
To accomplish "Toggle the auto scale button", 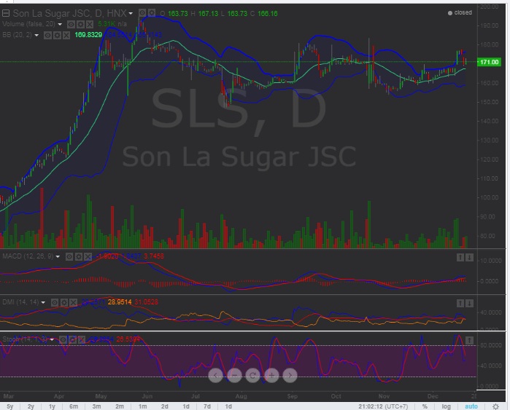I will click(x=471, y=406).
